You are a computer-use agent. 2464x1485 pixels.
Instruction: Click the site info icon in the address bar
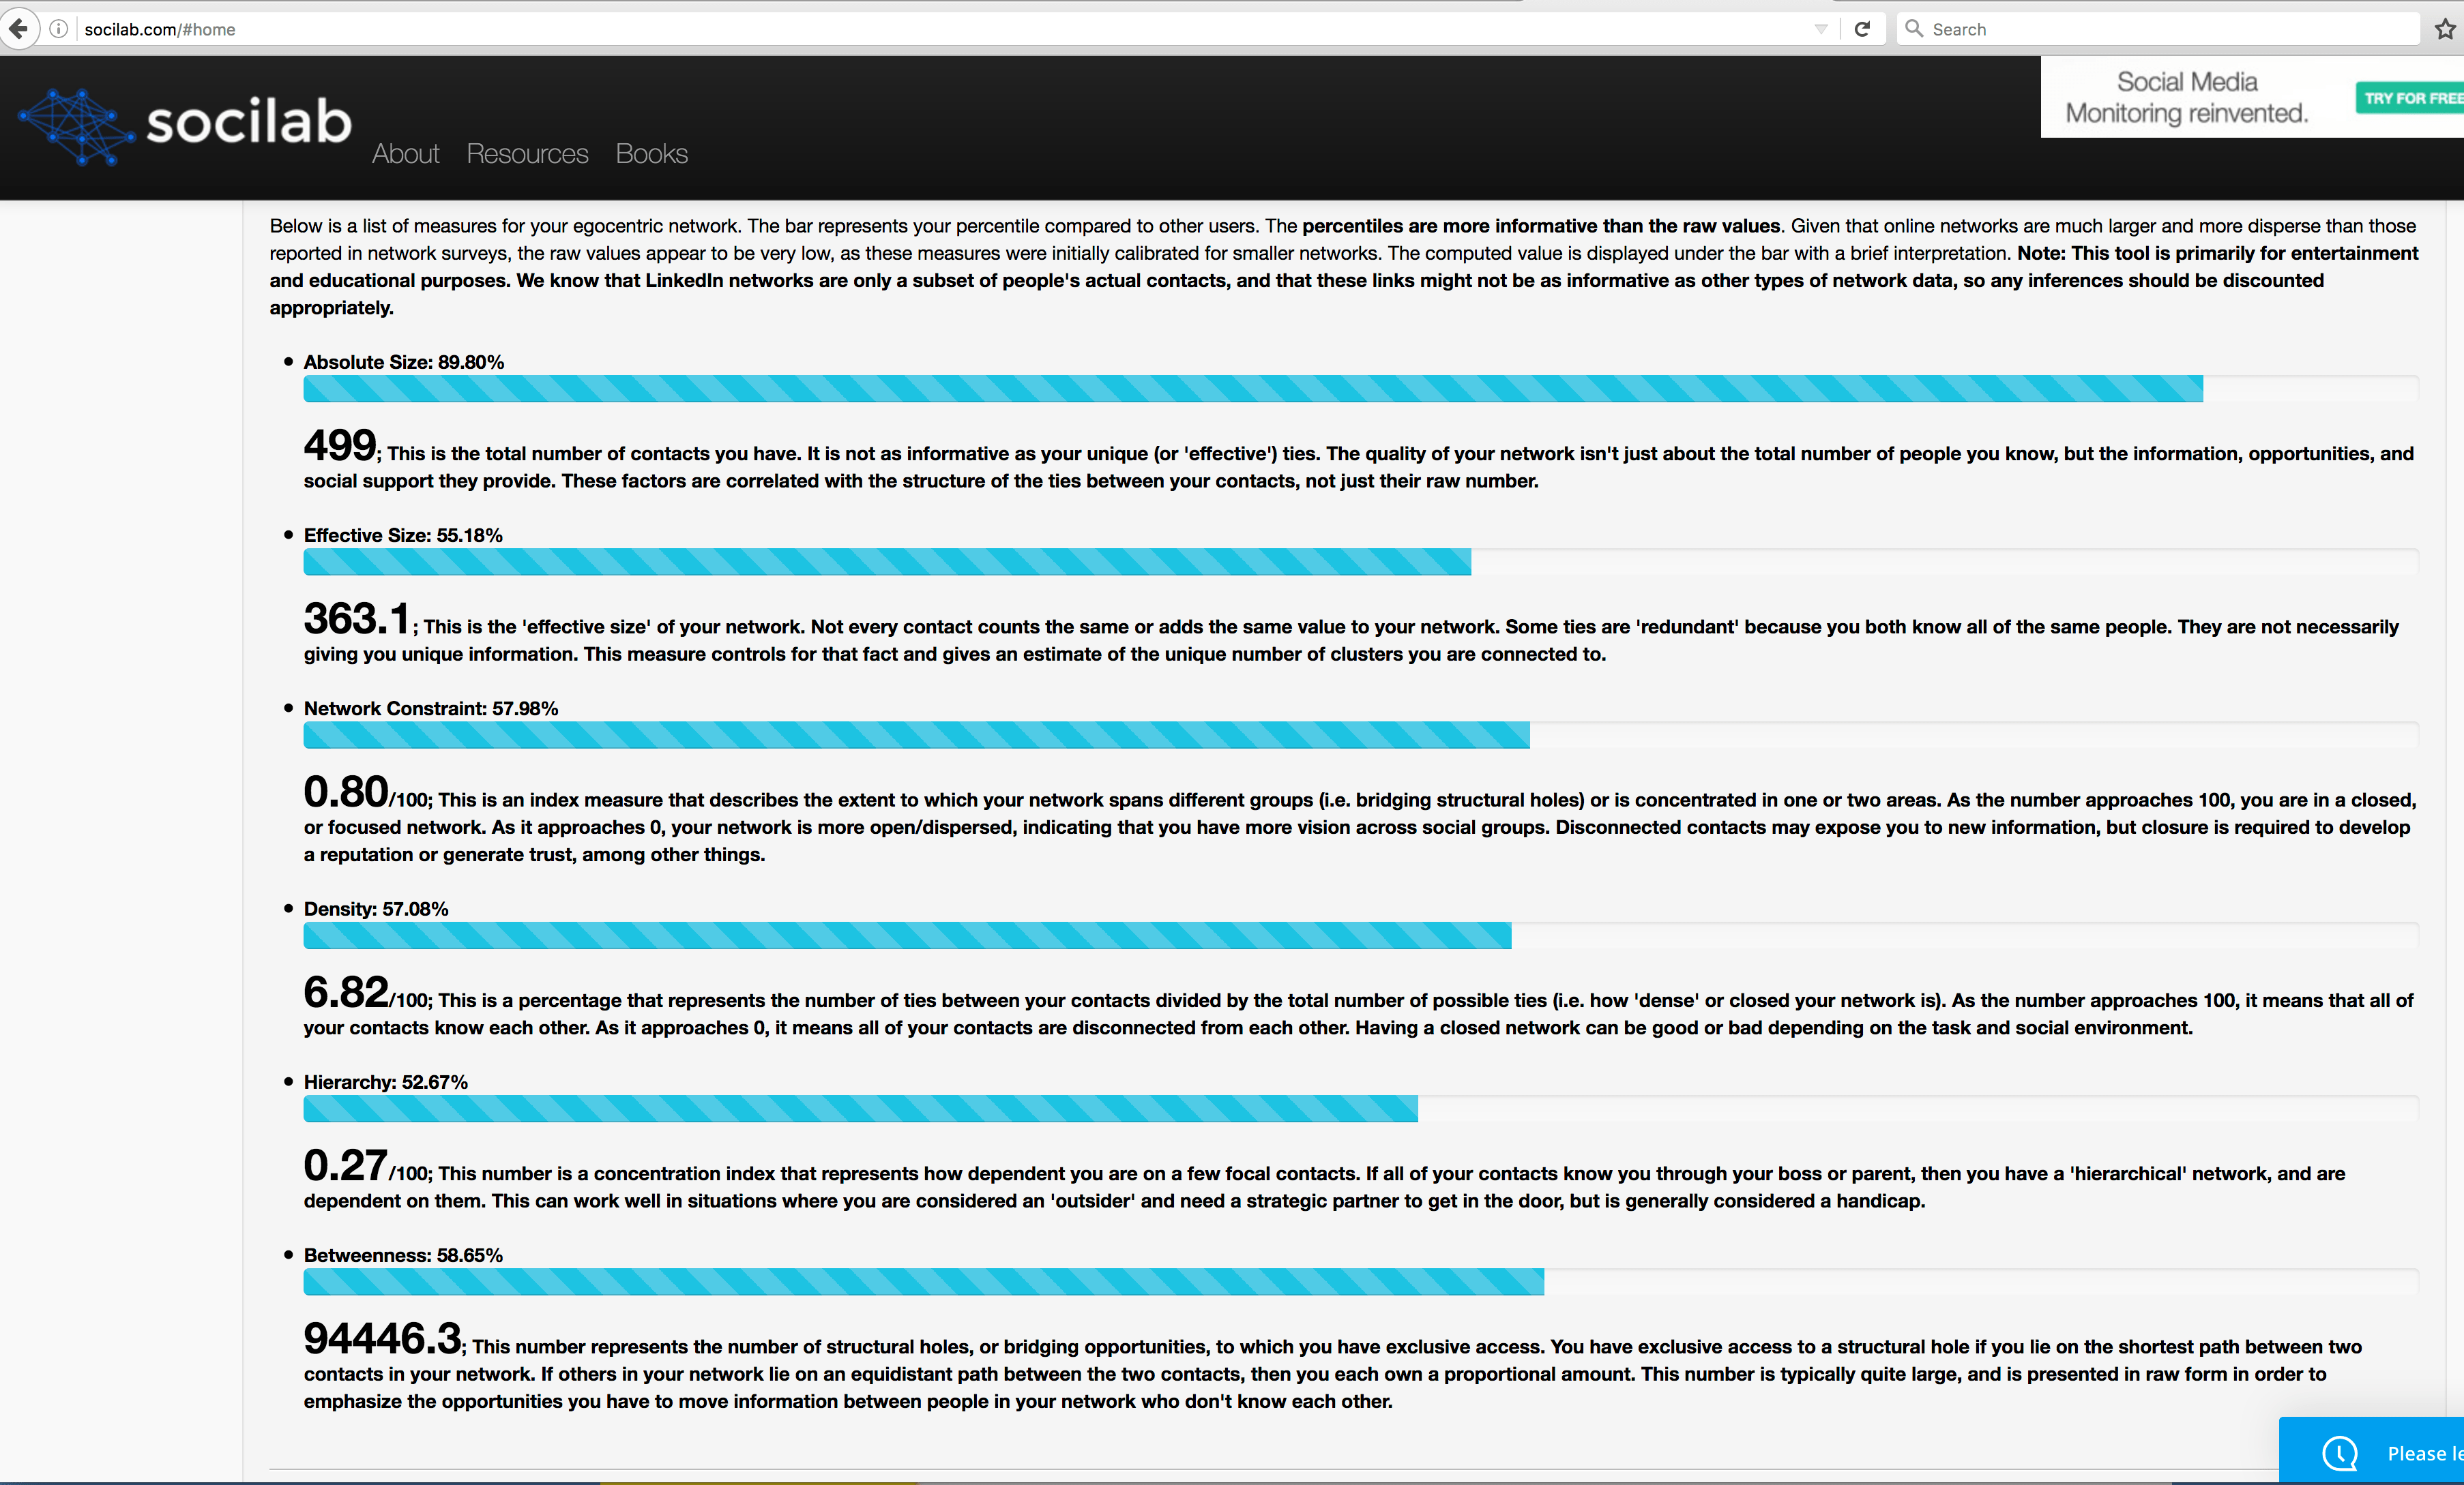click(x=58, y=28)
